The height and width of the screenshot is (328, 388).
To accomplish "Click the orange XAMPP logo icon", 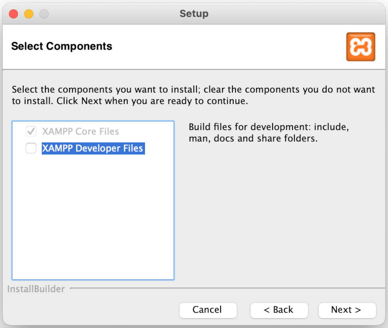I will [361, 47].
